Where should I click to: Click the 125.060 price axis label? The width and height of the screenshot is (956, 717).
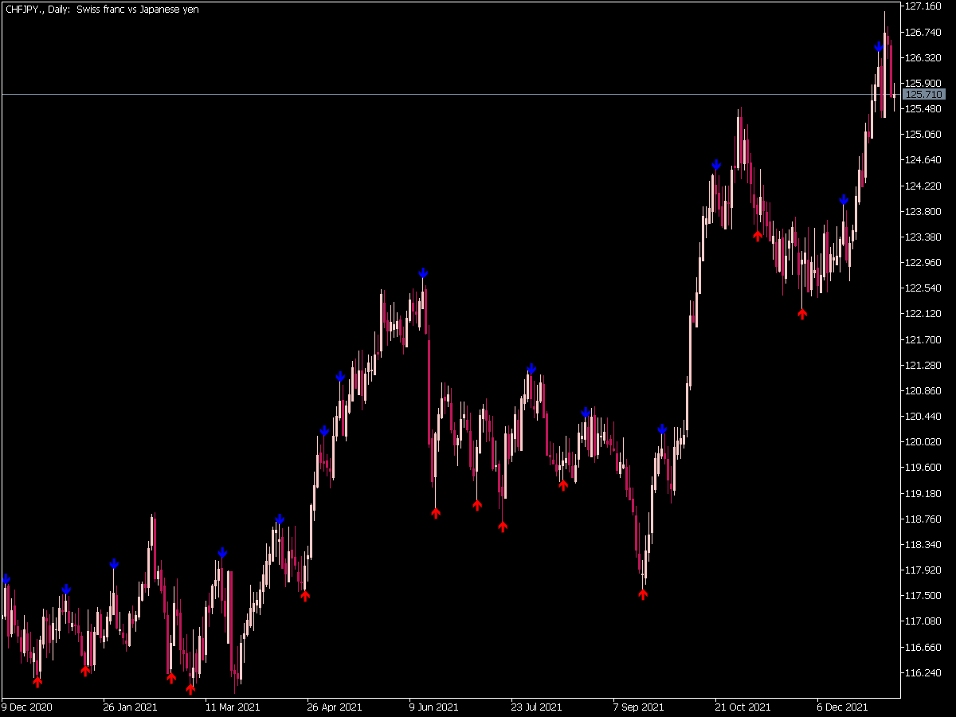(x=924, y=134)
